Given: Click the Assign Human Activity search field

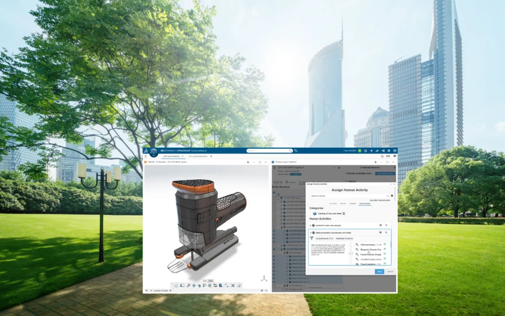Looking at the screenshot, I should (345, 196).
